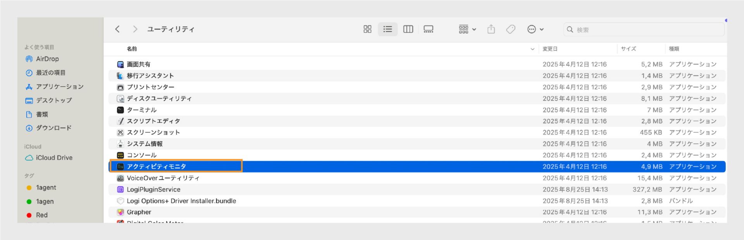The height and width of the screenshot is (240, 744).
Task: Sort by 変更日 column header
Action: click(x=550, y=49)
